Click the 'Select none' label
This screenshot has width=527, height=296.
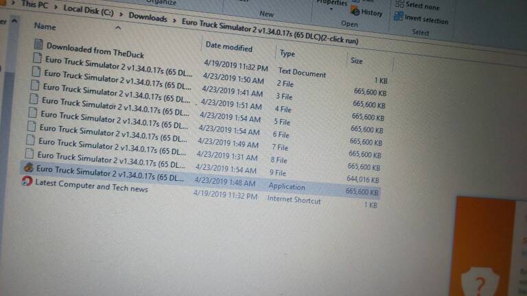423,6
